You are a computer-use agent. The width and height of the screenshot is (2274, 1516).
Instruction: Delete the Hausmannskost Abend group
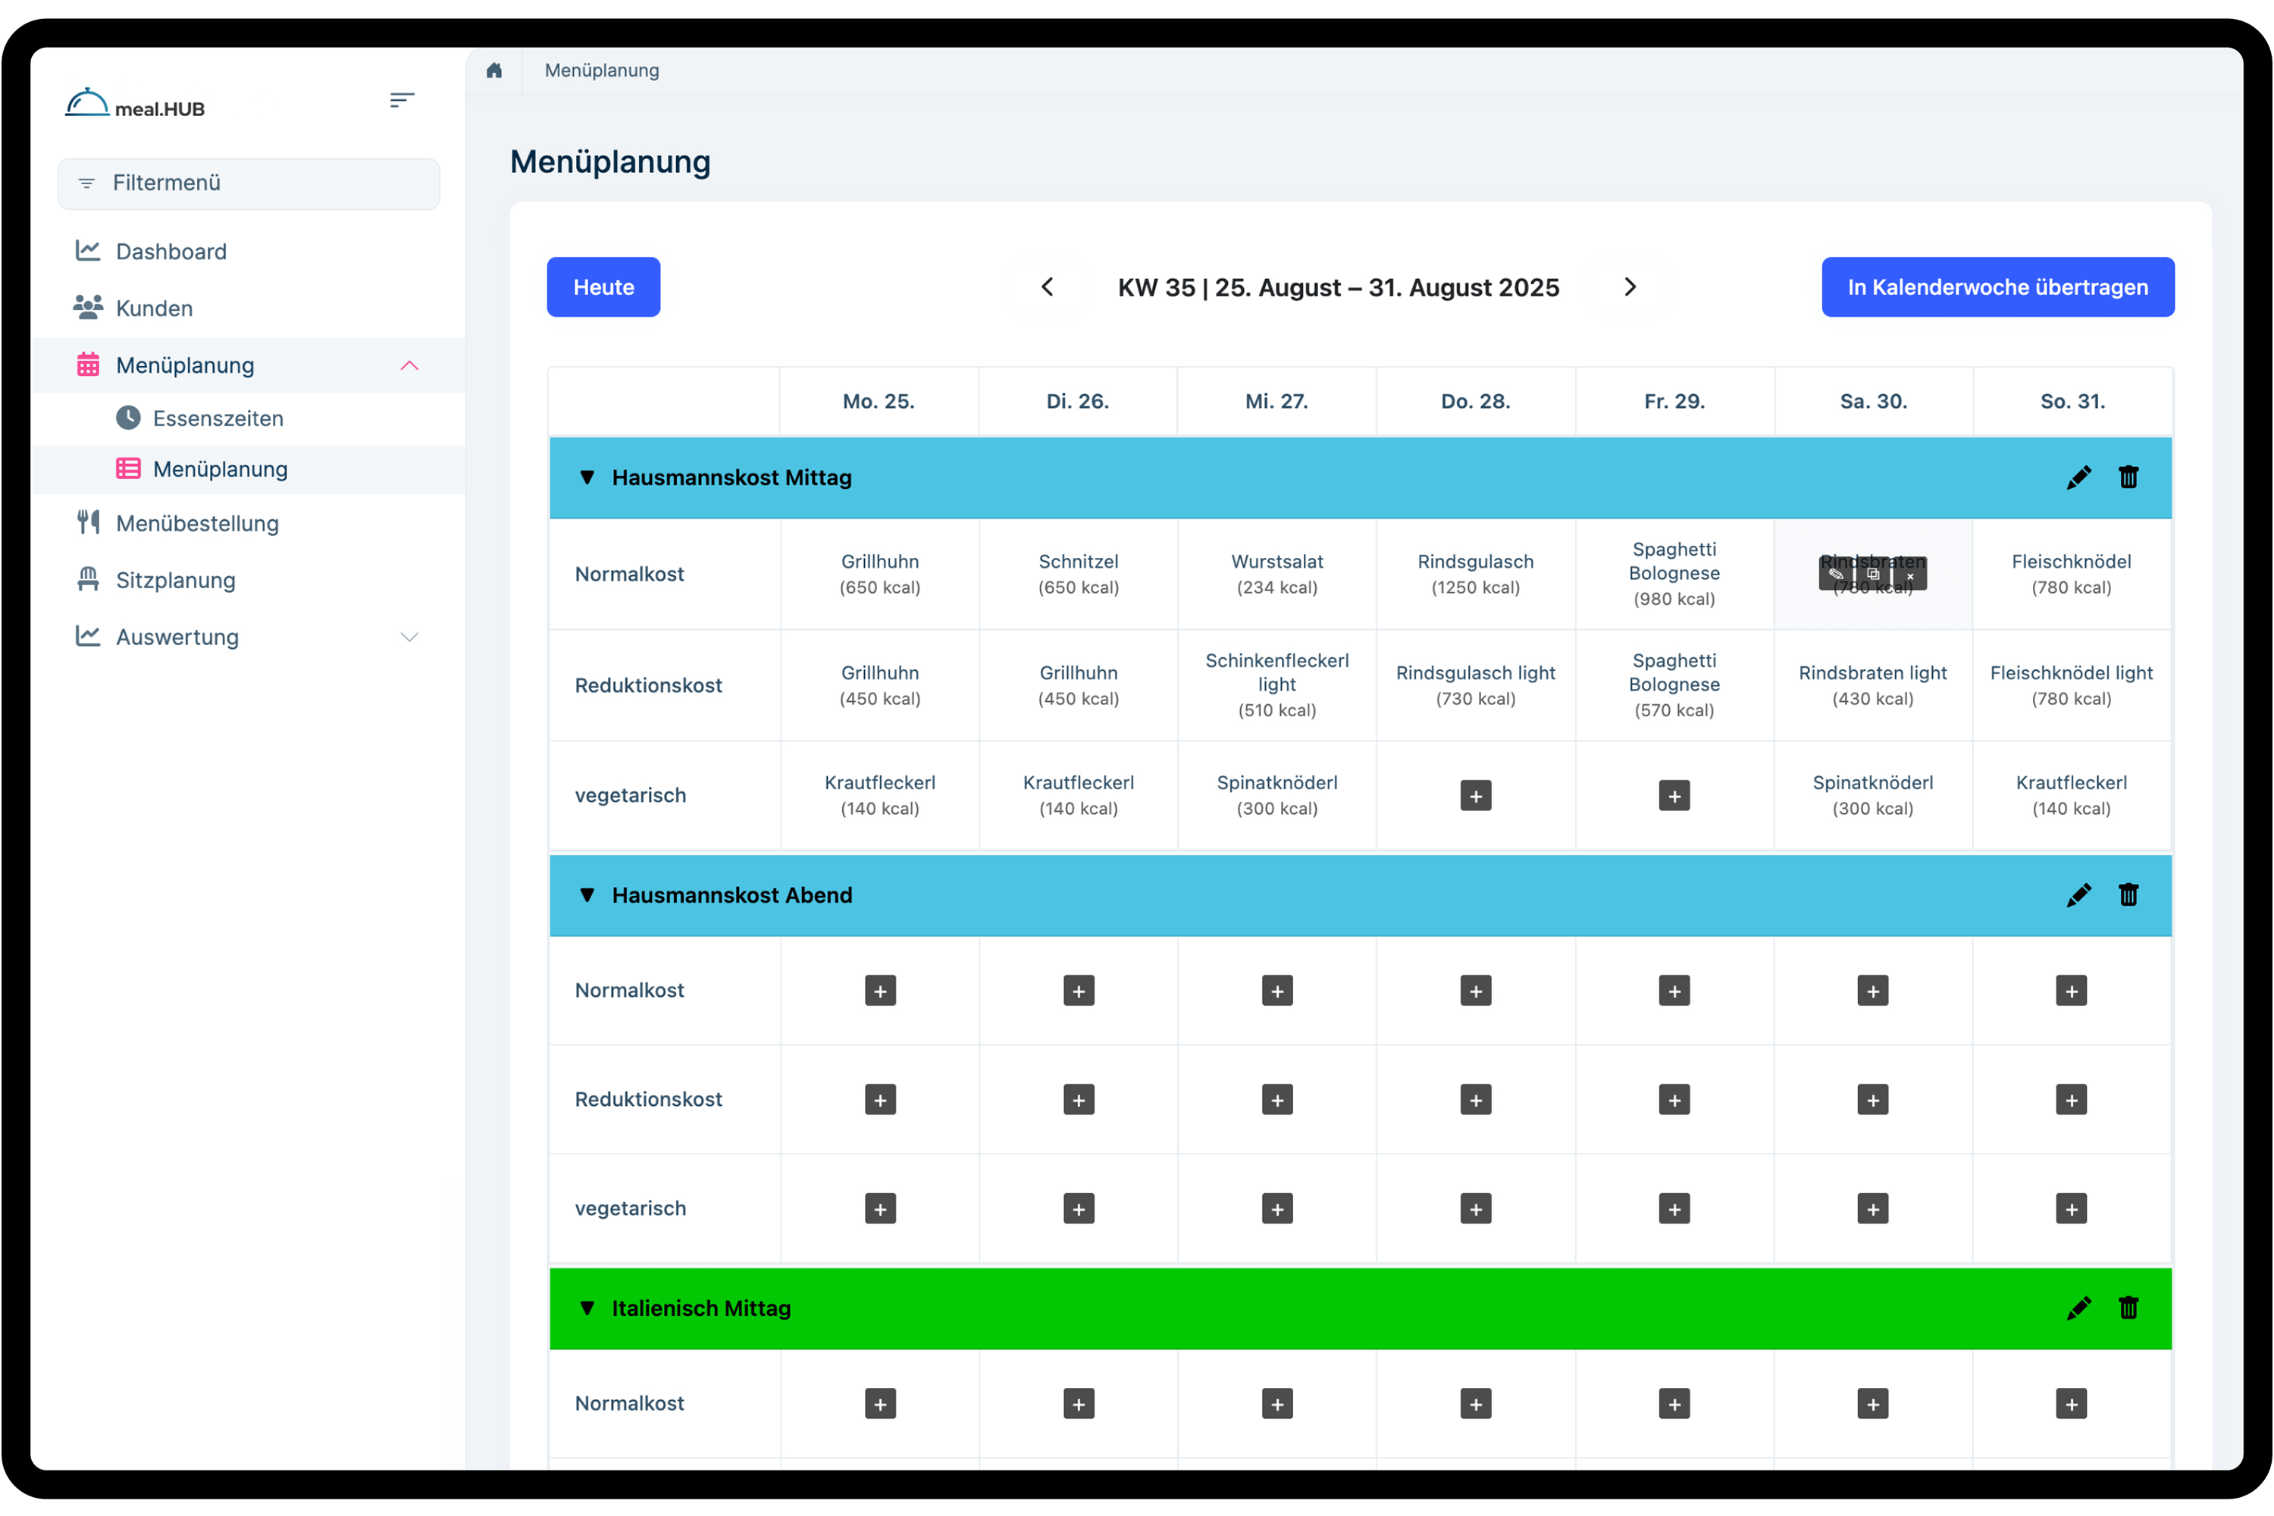(2128, 895)
